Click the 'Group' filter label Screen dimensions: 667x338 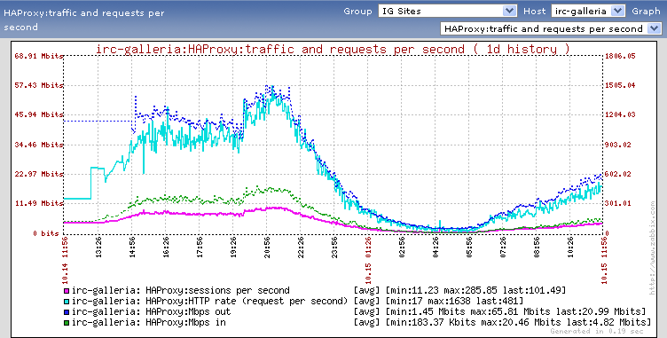point(357,12)
